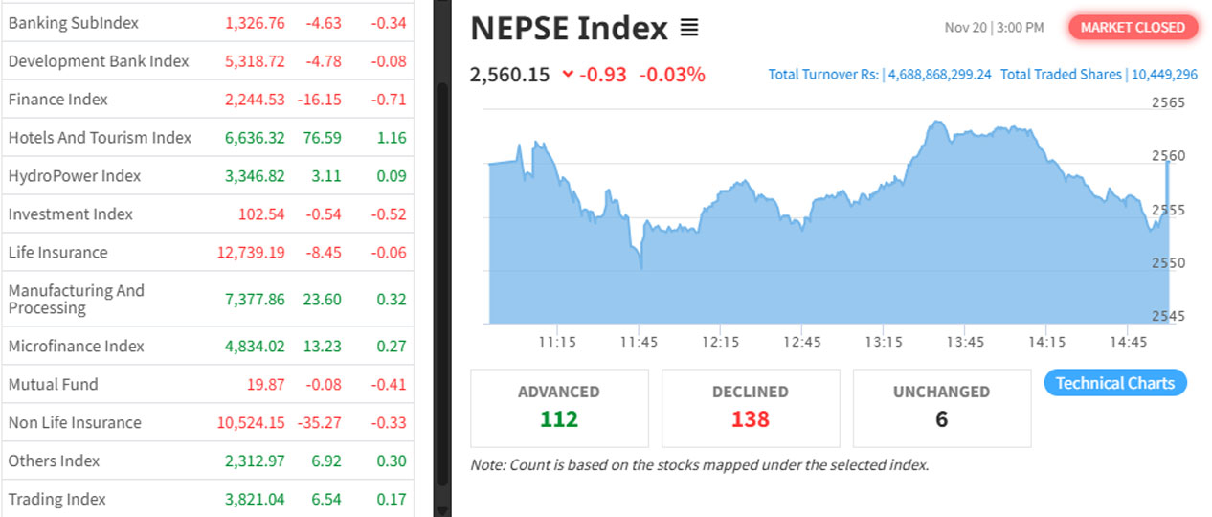Select Non Life Insurance index

click(x=75, y=423)
